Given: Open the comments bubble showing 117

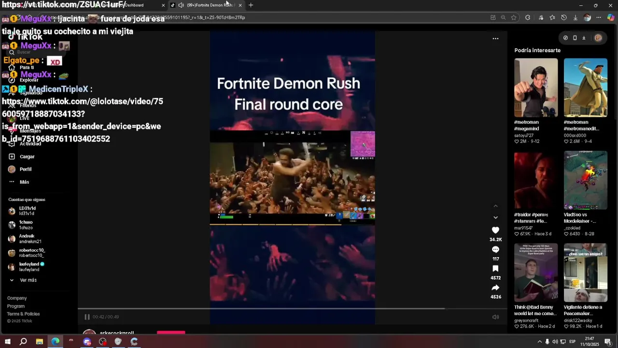Looking at the screenshot, I should [x=495, y=249].
